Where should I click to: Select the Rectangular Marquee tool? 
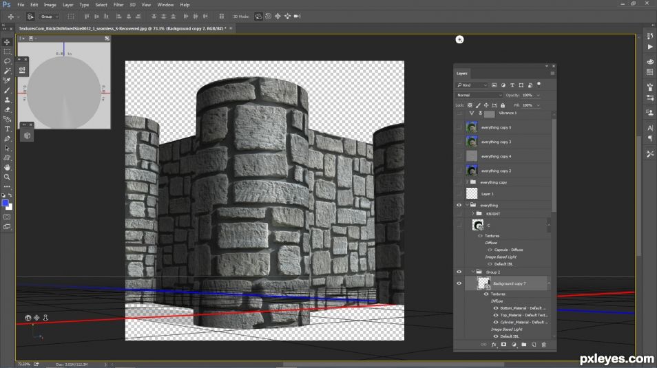pos(7,52)
